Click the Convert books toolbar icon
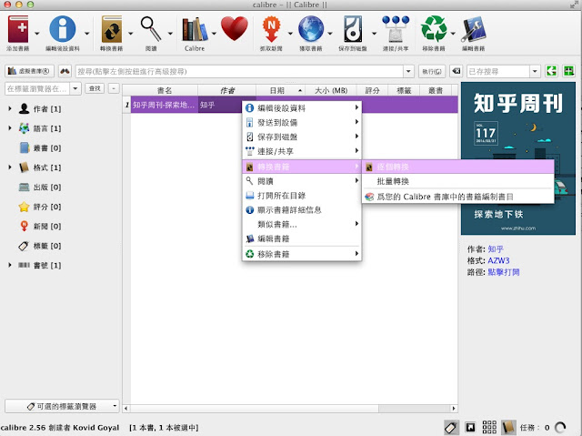The width and height of the screenshot is (582, 436). click(x=111, y=29)
